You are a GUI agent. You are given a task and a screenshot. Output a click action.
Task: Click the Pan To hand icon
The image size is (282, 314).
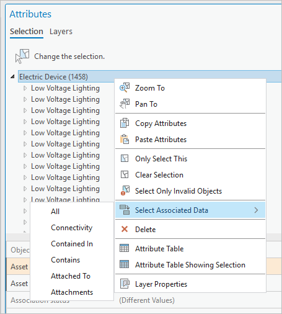(x=125, y=104)
